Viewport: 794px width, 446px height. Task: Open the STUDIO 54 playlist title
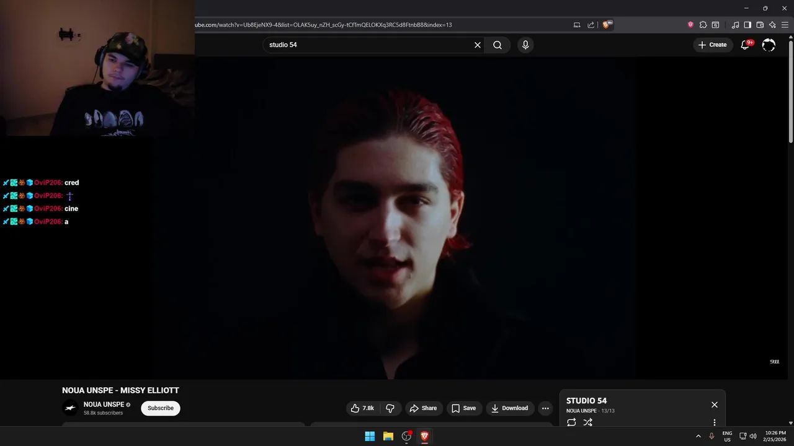tap(586, 401)
